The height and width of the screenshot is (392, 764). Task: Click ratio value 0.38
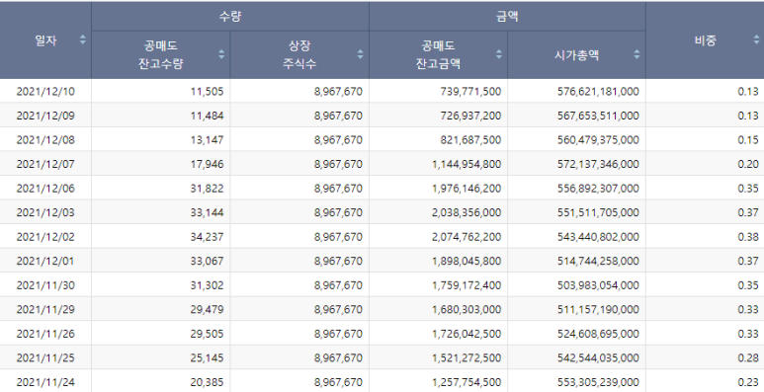click(748, 237)
